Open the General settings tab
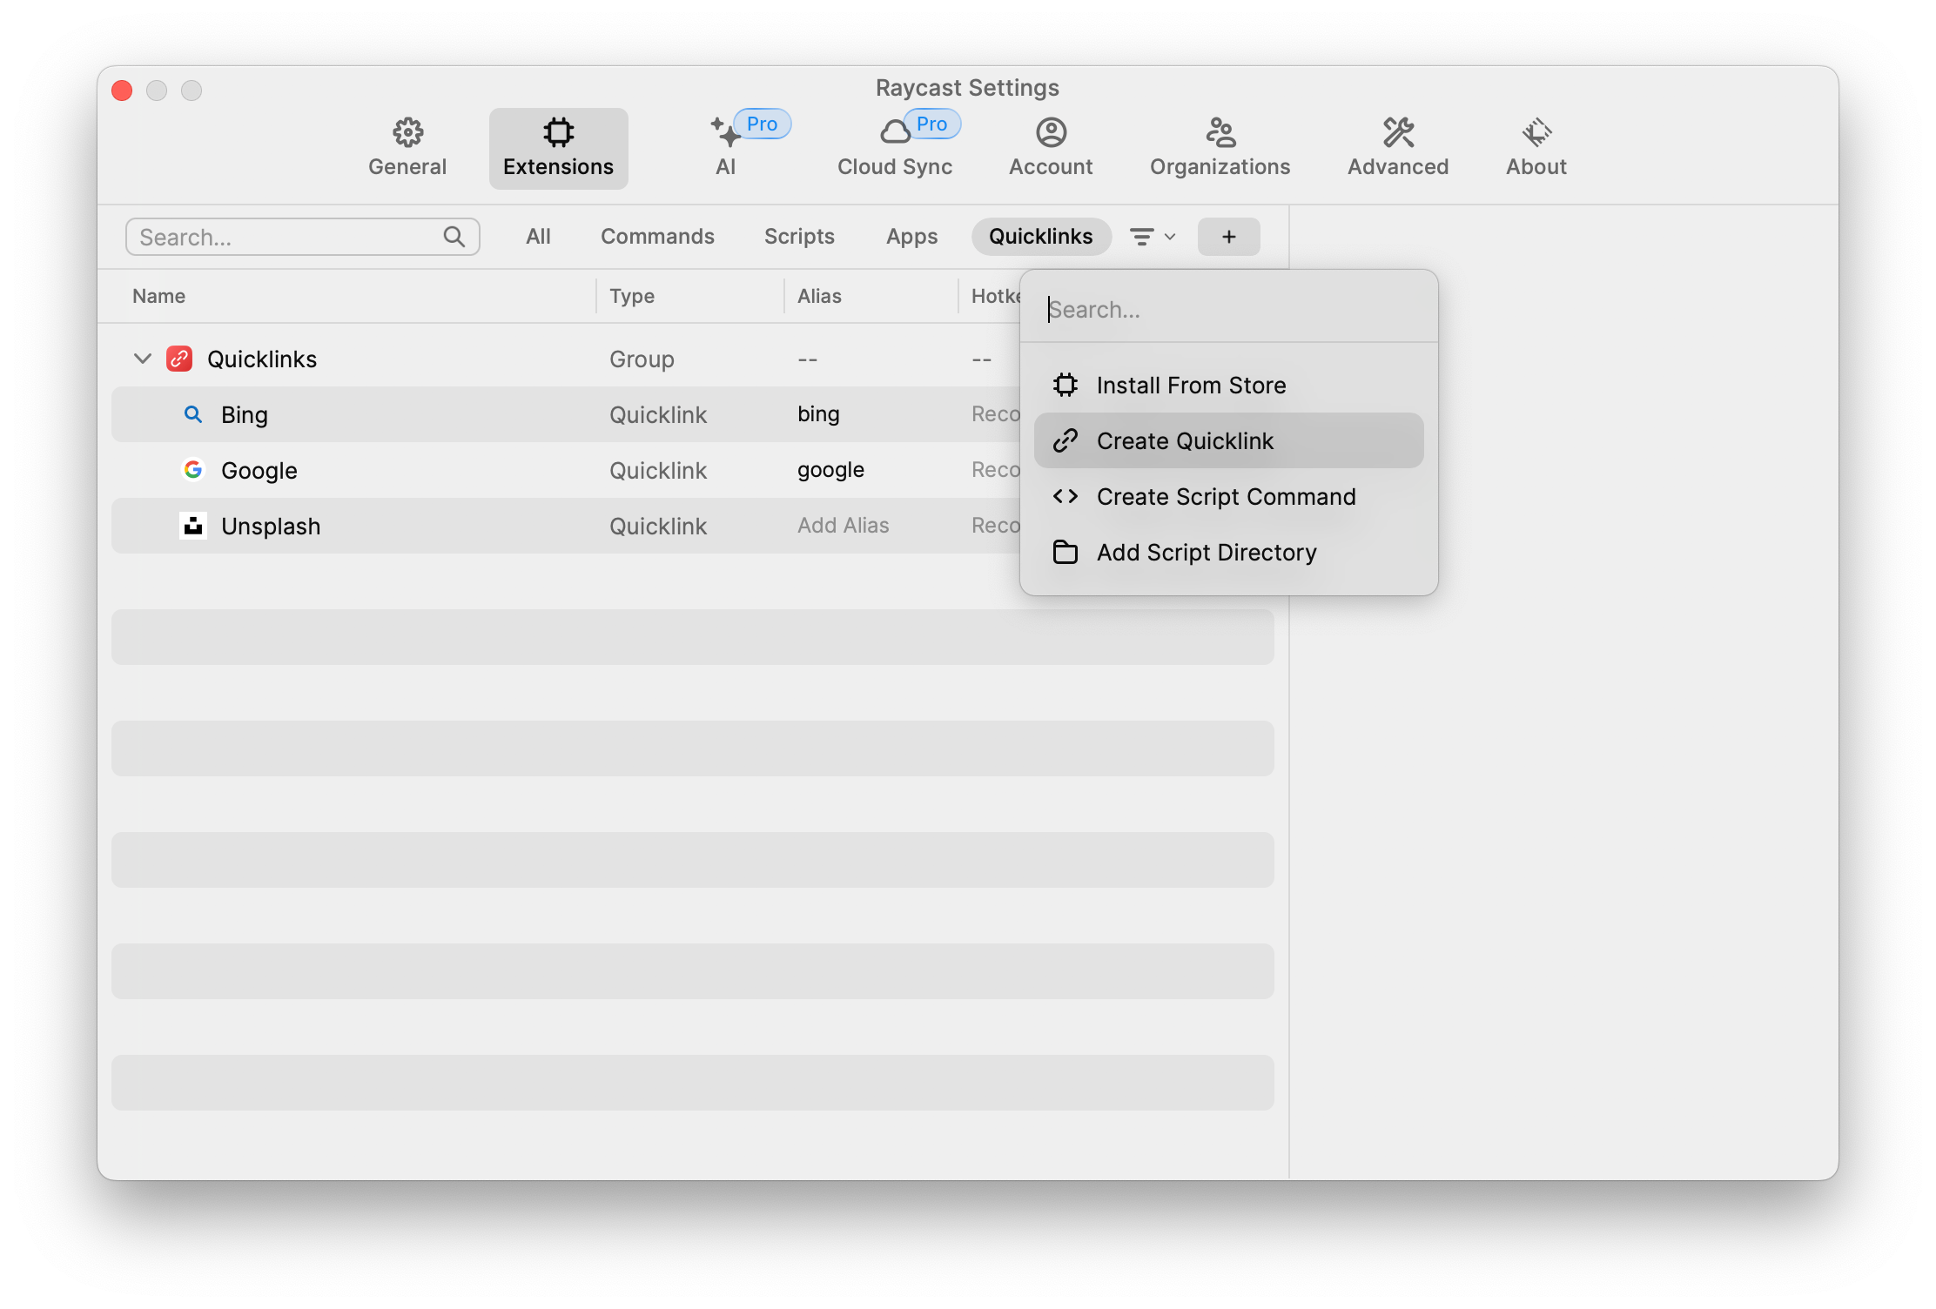Viewport: 1936px width, 1309px height. coord(407,148)
